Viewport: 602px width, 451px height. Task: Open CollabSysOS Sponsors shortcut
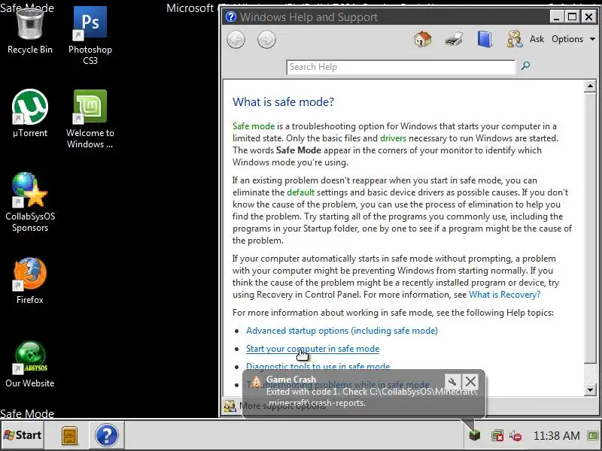30,202
